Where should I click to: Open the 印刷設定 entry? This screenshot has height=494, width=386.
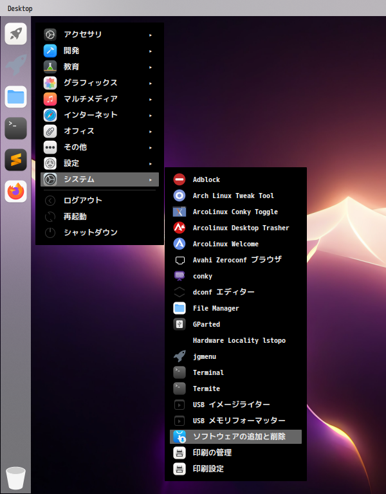coord(235,469)
